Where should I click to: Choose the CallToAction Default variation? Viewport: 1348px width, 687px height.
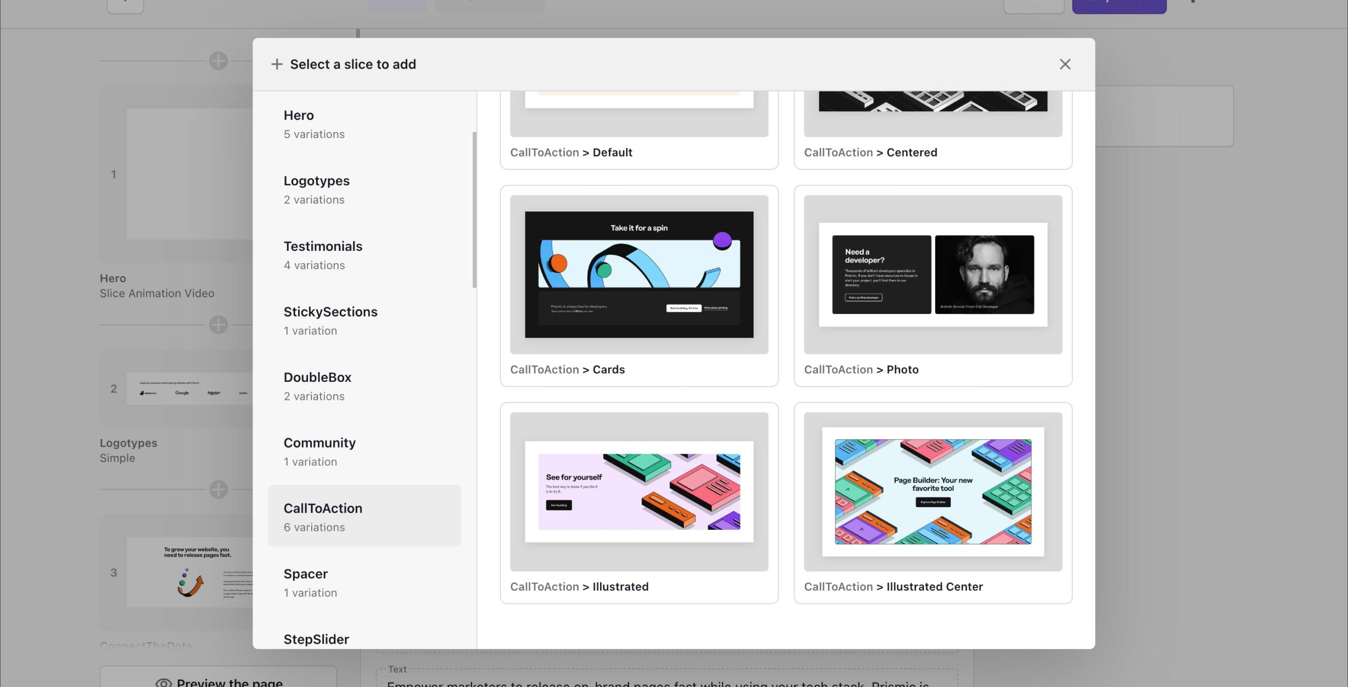(x=639, y=129)
